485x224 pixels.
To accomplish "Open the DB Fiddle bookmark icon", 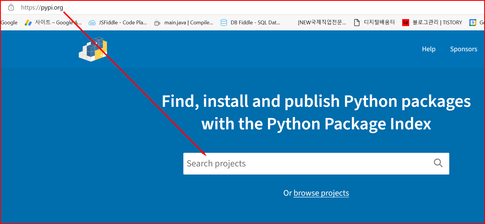I will click(x=224, y=23).
